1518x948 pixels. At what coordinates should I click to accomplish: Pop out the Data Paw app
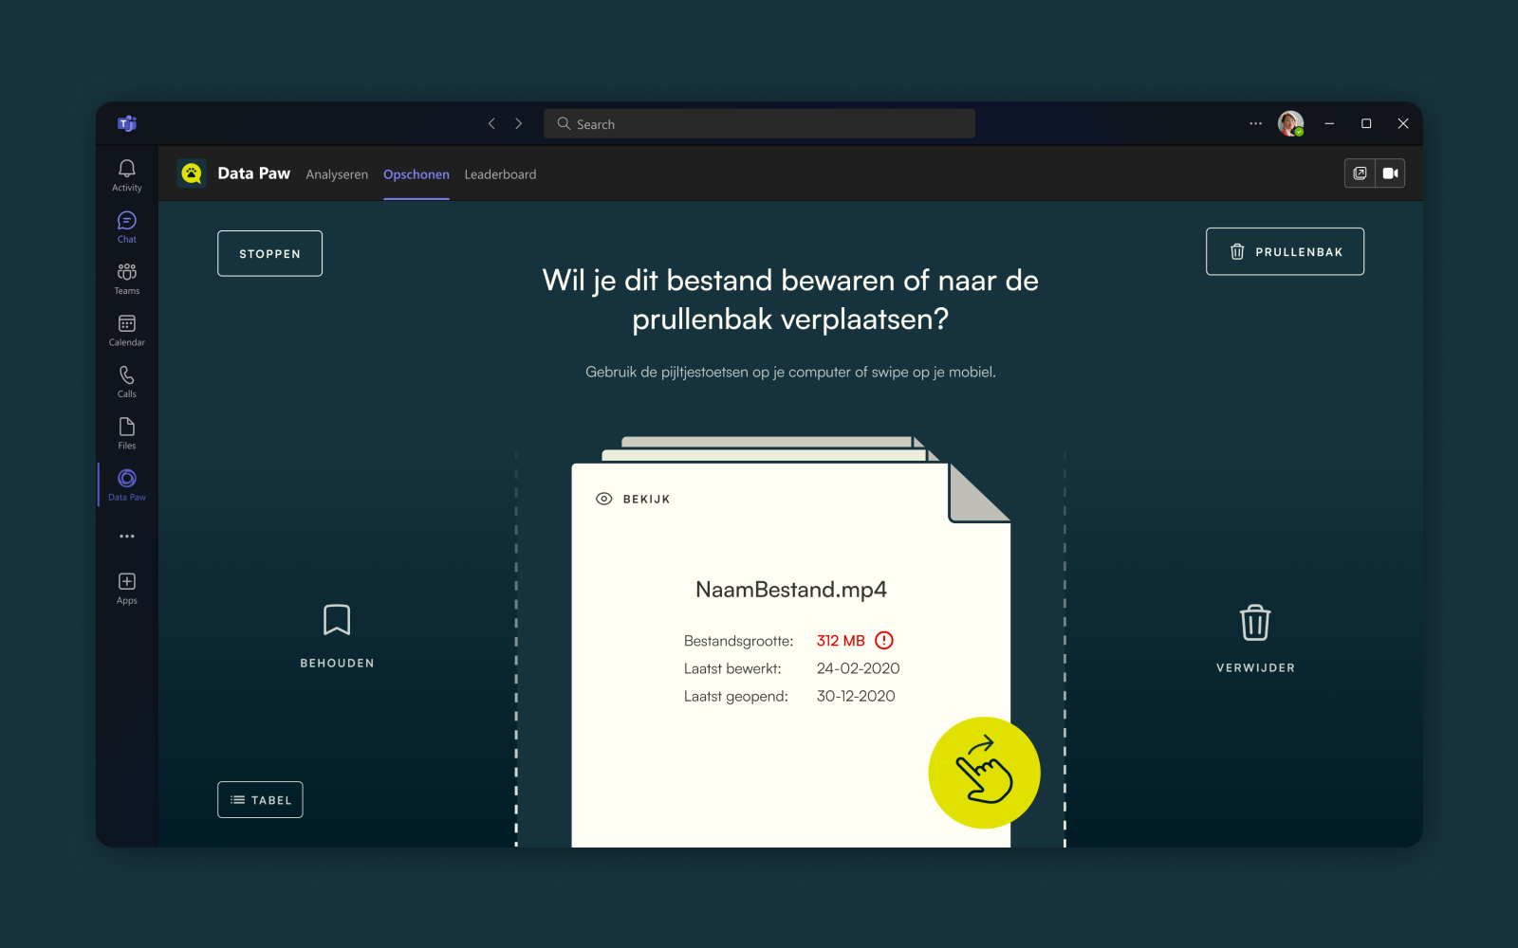coord(1360,173)
